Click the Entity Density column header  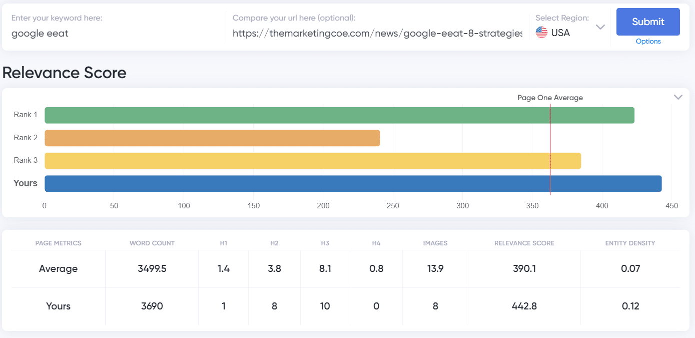coord(630,243)
